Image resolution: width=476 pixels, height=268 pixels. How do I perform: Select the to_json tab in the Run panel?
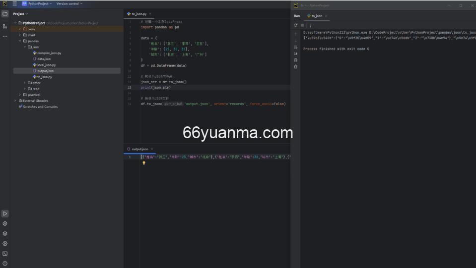tap(315, 16)
